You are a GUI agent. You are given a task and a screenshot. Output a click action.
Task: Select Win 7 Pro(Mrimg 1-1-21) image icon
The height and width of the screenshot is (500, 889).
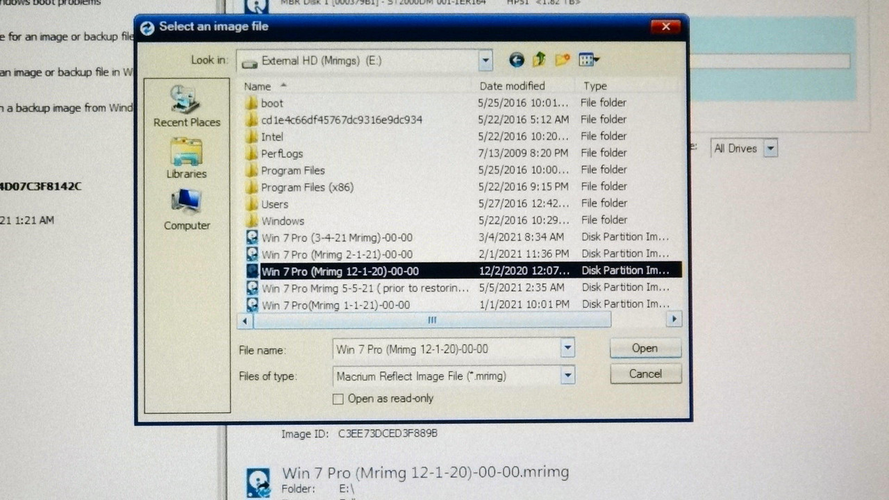253,304
